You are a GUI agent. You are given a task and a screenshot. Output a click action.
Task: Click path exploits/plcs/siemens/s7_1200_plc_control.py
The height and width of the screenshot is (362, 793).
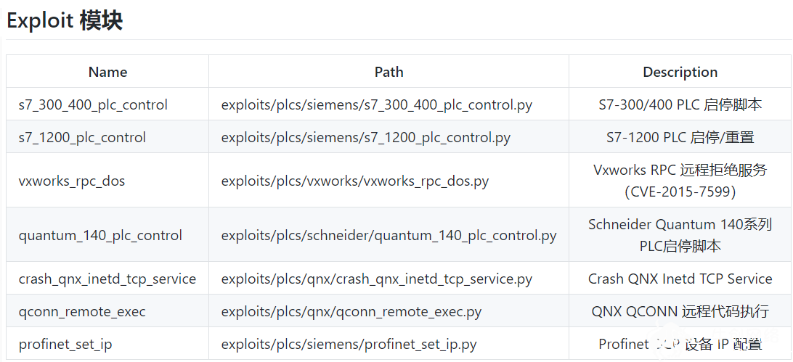366,137
